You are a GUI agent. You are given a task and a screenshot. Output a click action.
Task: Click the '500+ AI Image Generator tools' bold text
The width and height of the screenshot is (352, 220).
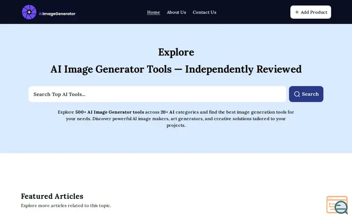[x=110, y=112]
